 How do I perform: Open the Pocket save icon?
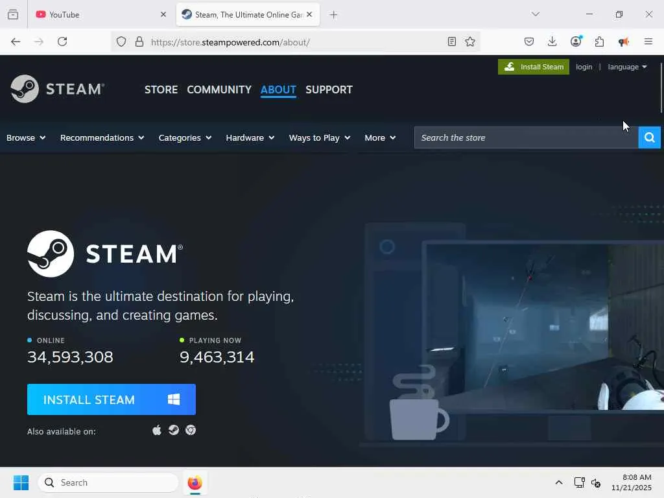pos(529,41)
